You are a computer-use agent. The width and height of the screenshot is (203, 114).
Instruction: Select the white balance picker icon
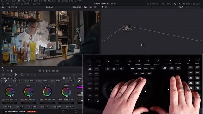pos(6,81)
